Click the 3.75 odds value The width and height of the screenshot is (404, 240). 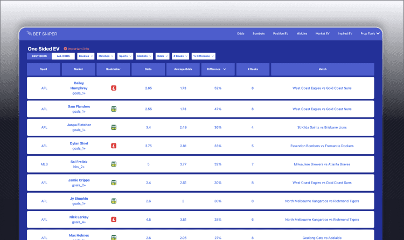point(149,146)
